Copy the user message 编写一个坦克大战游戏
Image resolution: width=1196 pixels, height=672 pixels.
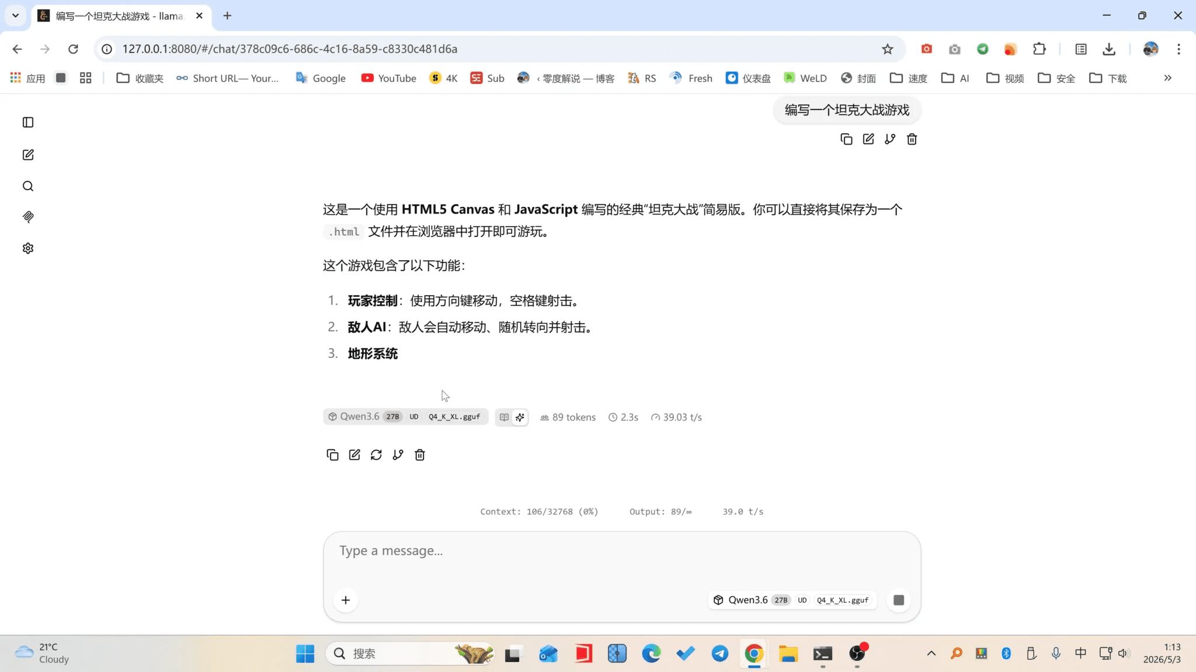click(x=846, y=139)
